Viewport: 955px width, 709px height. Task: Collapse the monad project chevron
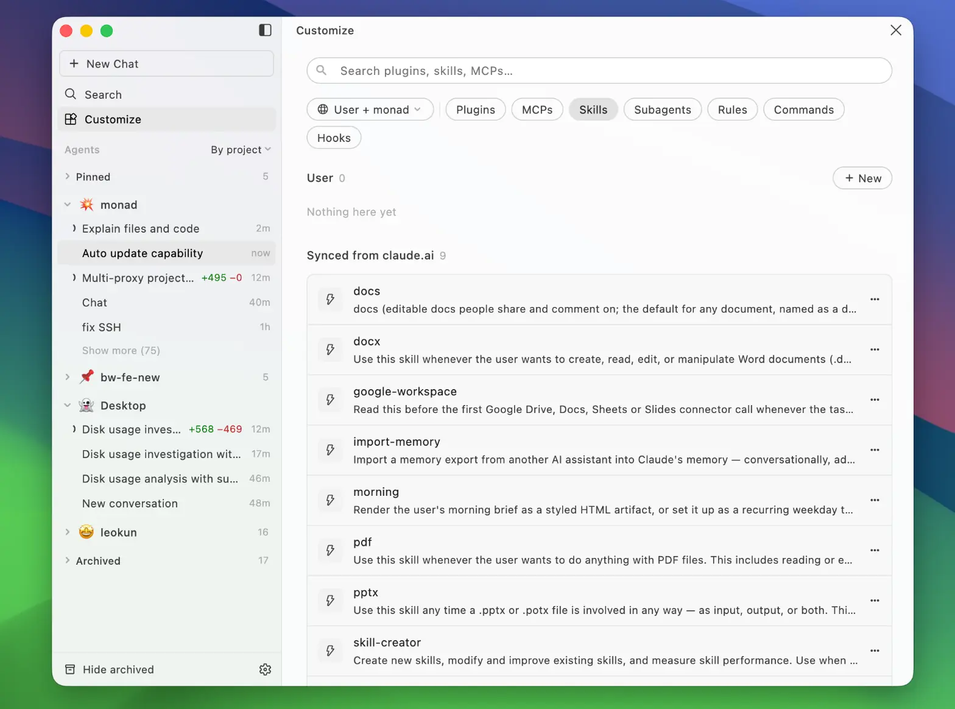[68, 205]
